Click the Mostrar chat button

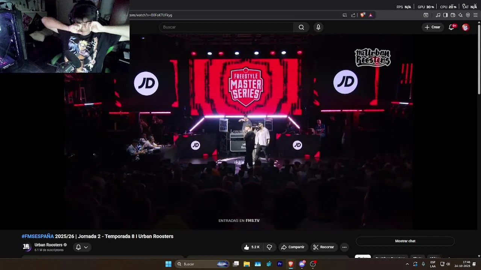click(x=405, y=241)
